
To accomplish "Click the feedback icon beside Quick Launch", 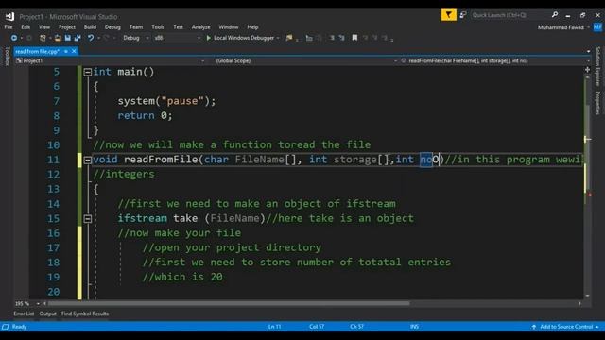I will (x=463, y=15).
